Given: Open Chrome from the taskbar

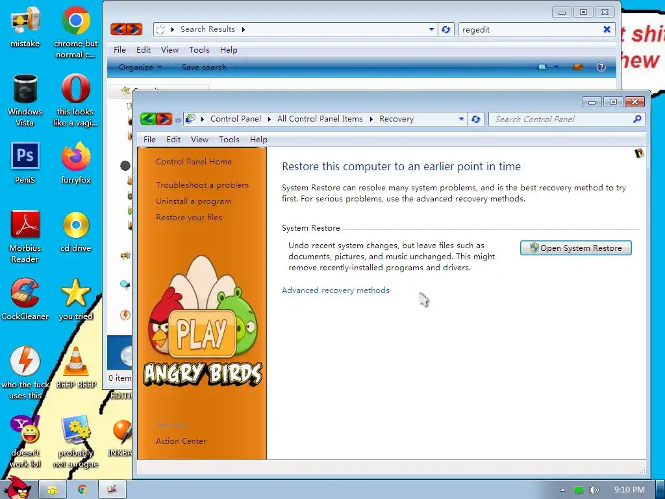Looking at the screenshot, I should pyautogui.click(x=82, y=490).
